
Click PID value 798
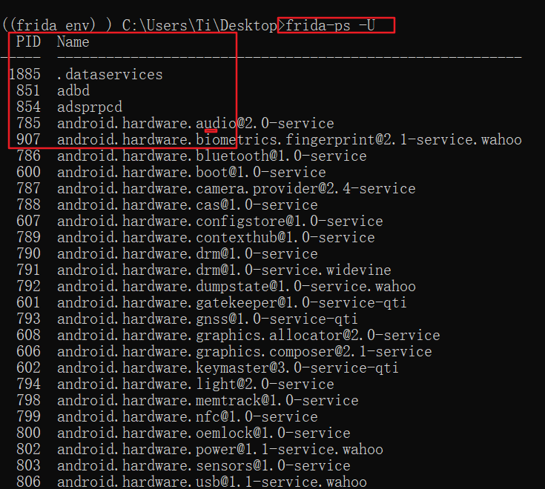[28, 400]
